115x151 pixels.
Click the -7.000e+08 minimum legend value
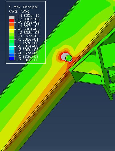tap(28, 60)
